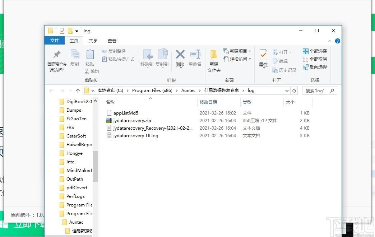Screen dimensions: 375x237
Task: Click 佳易数据恢复专家 breadcrumb
Action: pos(222,90)
